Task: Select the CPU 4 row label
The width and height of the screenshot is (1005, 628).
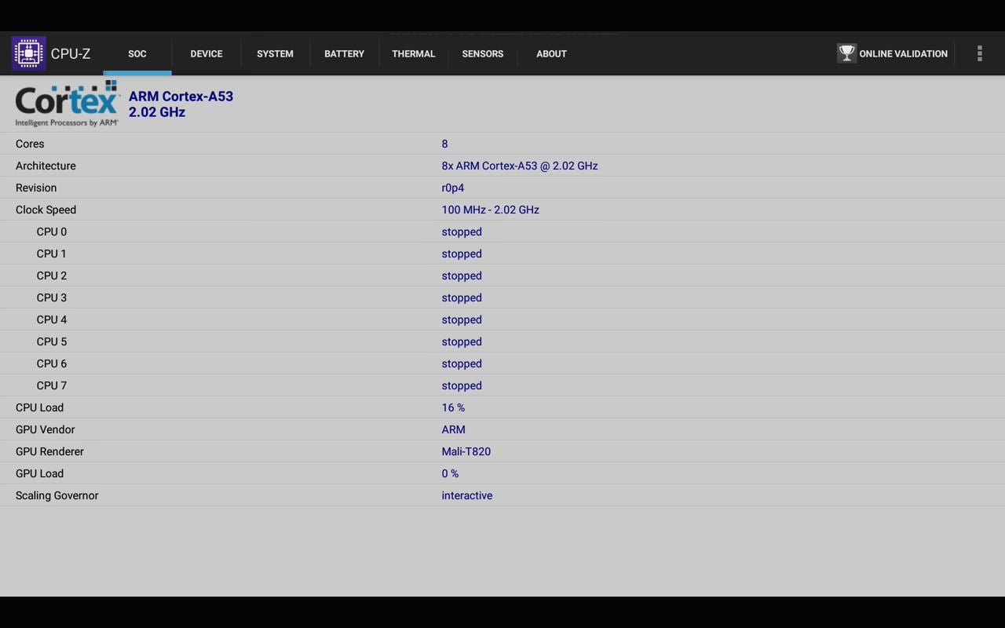Action: pyautogui.click(x=52, y=319)
